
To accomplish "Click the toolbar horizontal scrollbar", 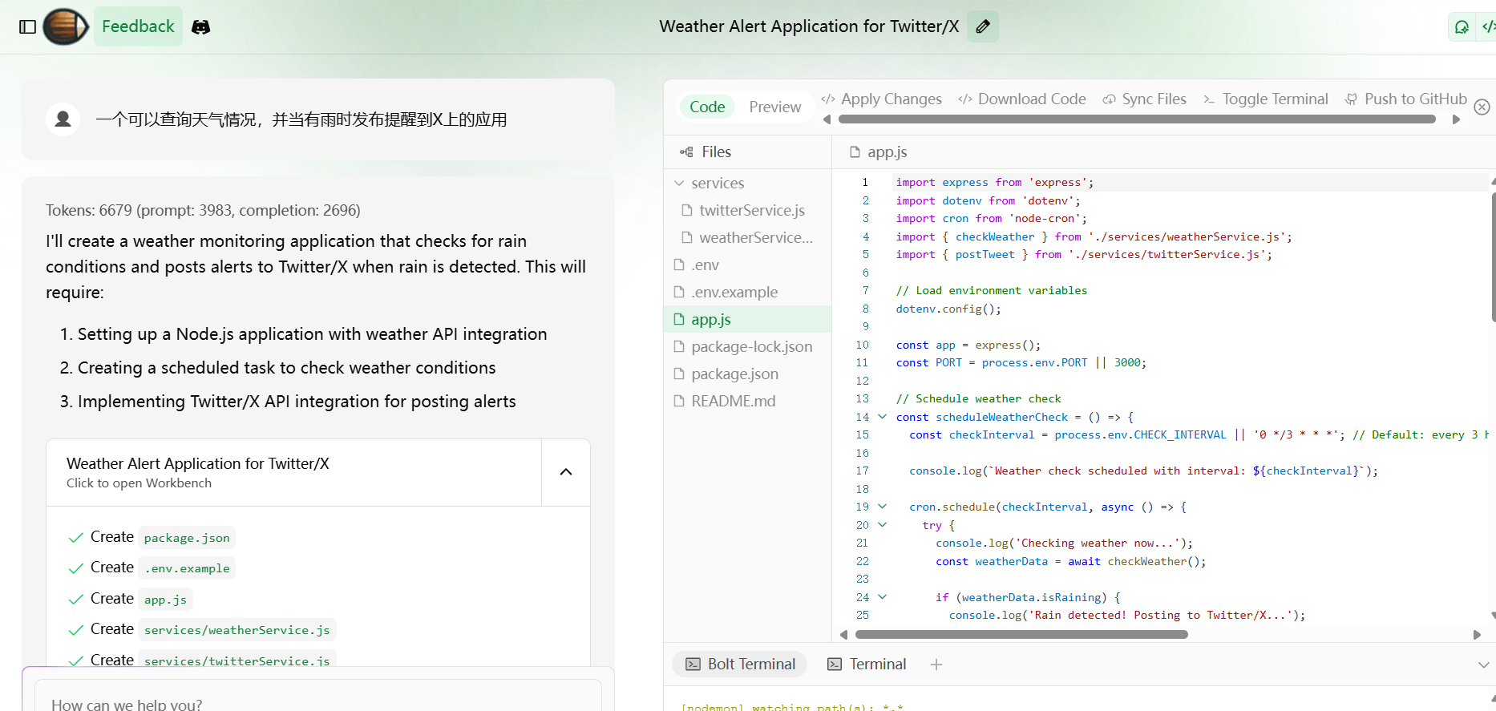I will (1137, 119).
